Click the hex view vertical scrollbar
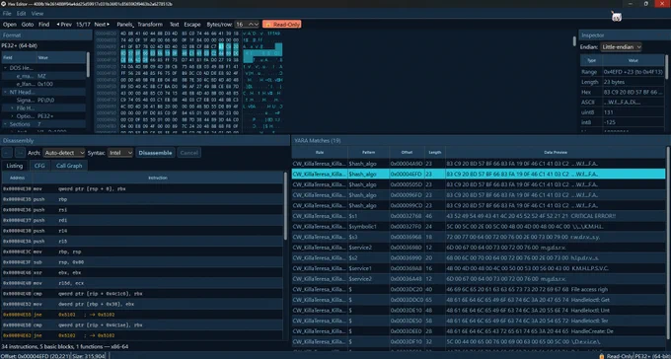 point(574,41)
